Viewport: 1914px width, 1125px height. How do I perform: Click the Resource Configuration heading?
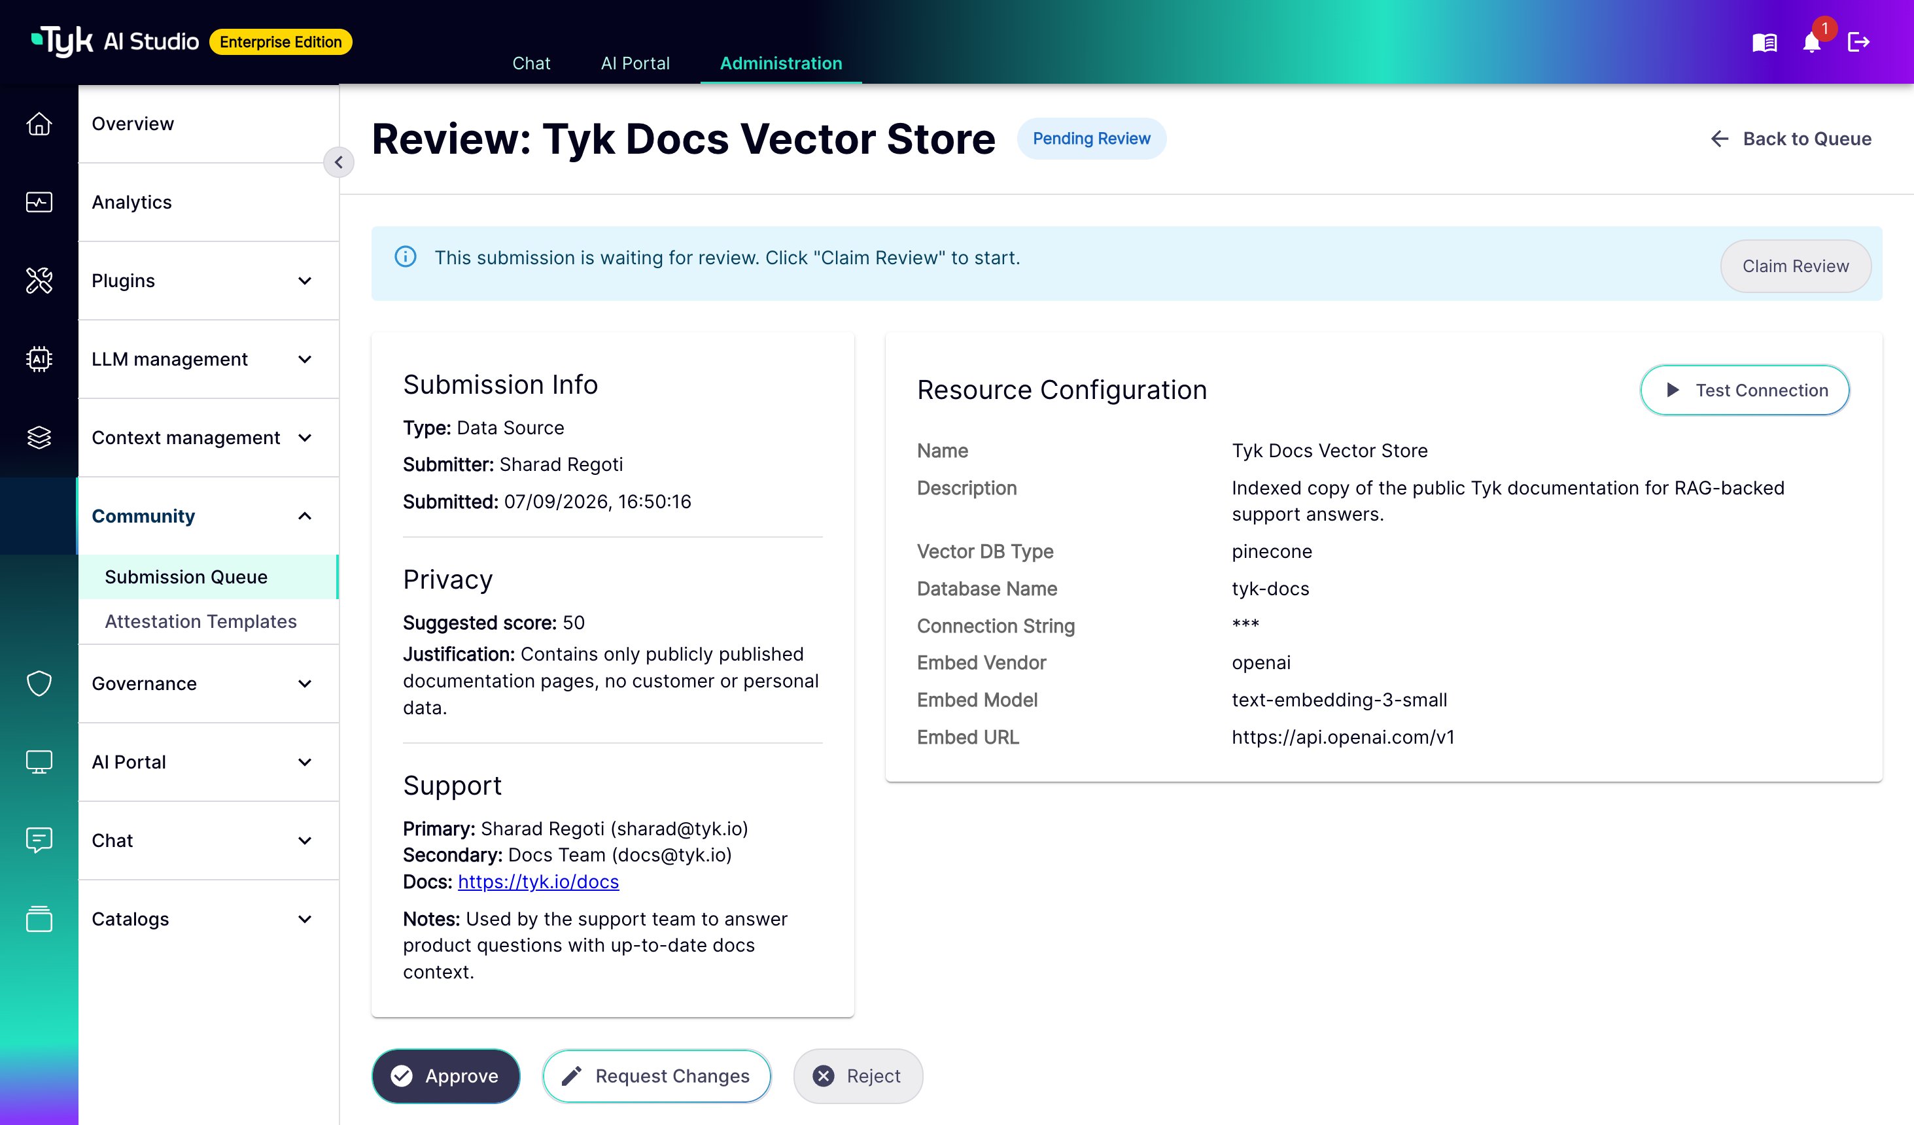pos(1062,390)
